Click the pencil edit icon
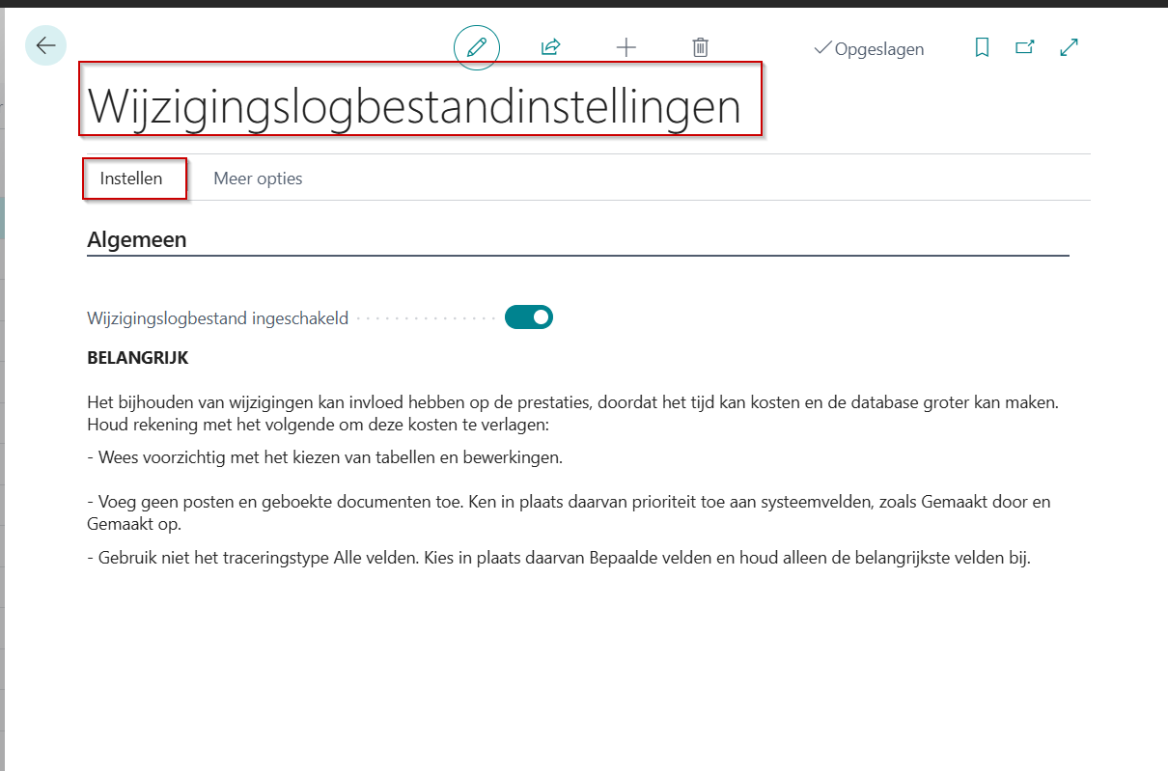 (x=477, y=47)
